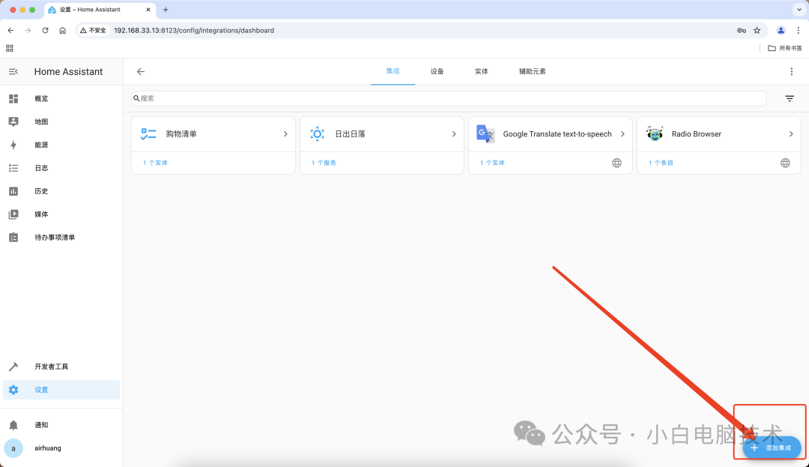The image size is (809, 467).
Task: Click the Google Translate logo icon
Action: (485, 134)
